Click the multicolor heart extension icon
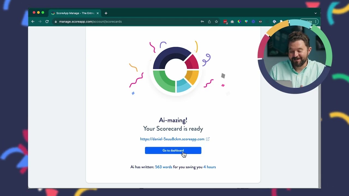Viewport: 349px width, 196px height. coord(246,22)
